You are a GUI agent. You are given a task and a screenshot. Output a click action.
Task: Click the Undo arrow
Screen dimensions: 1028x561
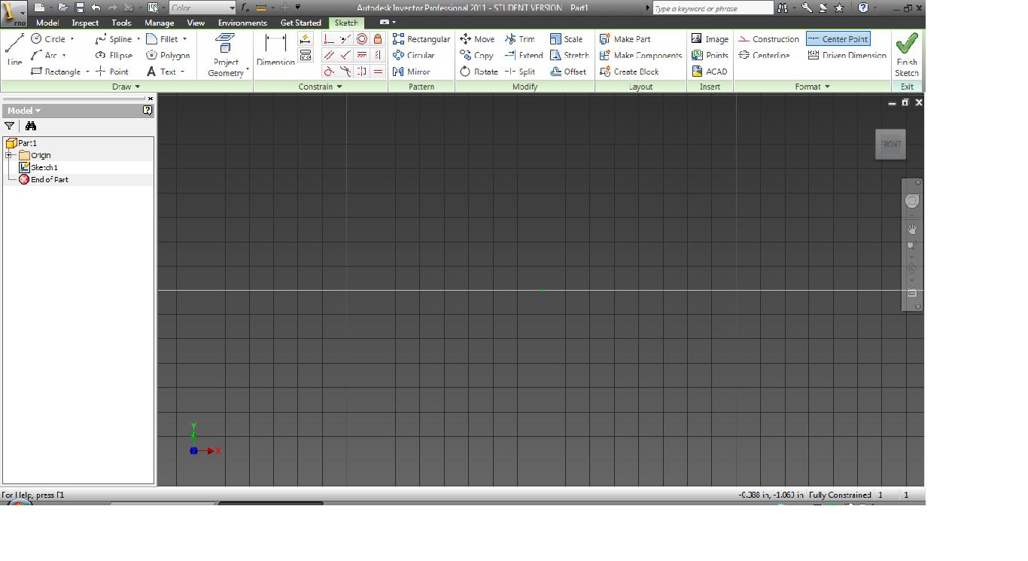tap(96, 8)
